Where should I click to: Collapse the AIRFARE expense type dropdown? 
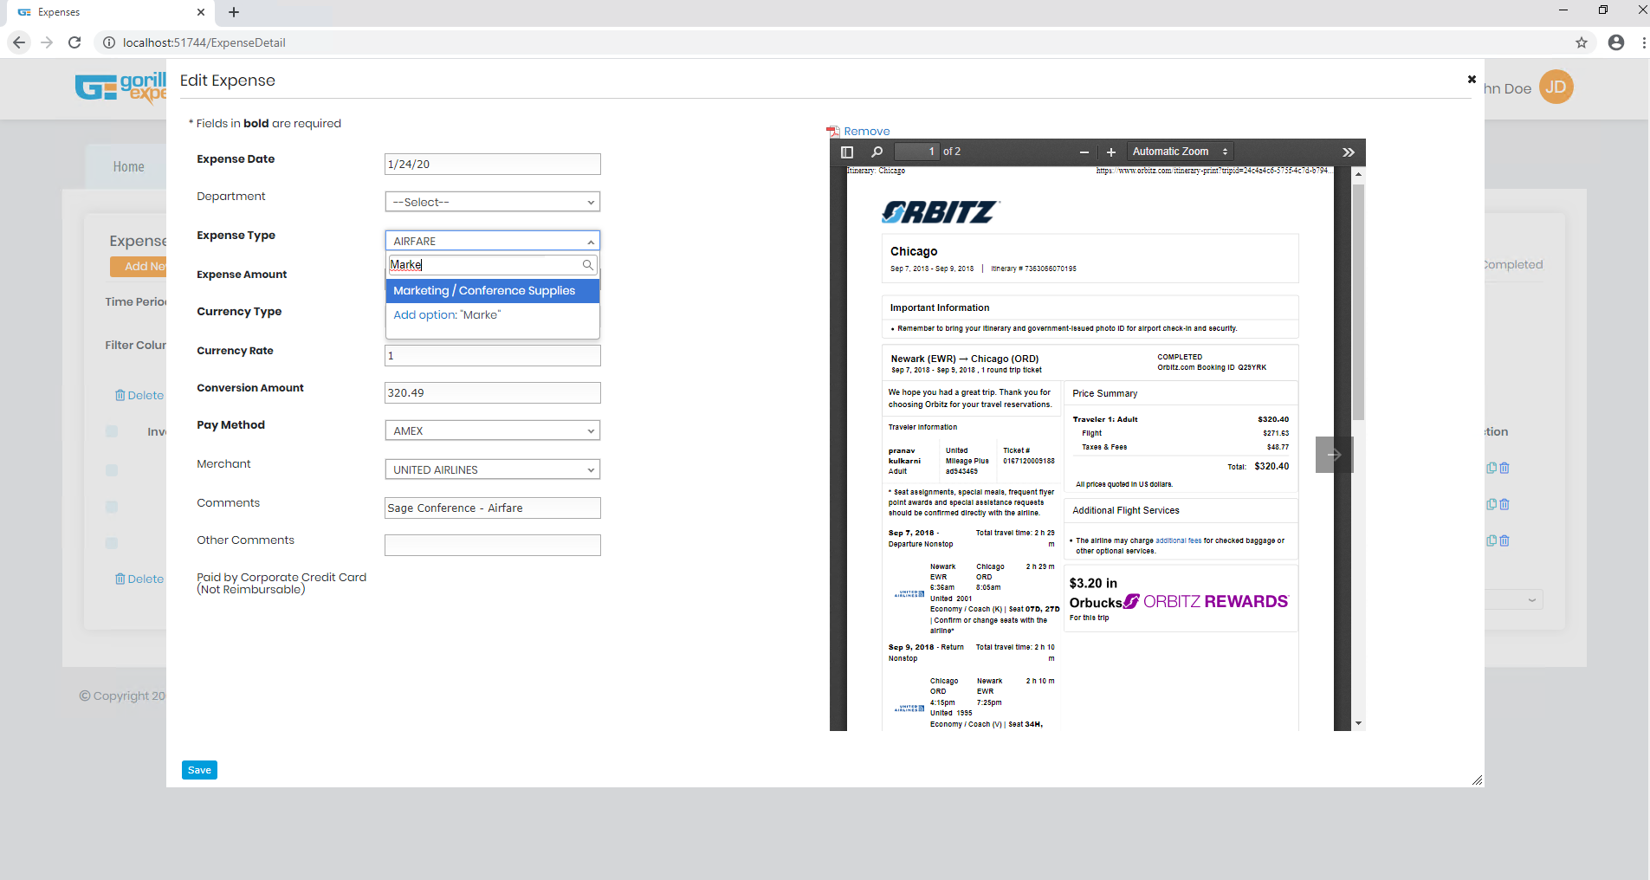[492, 241]
